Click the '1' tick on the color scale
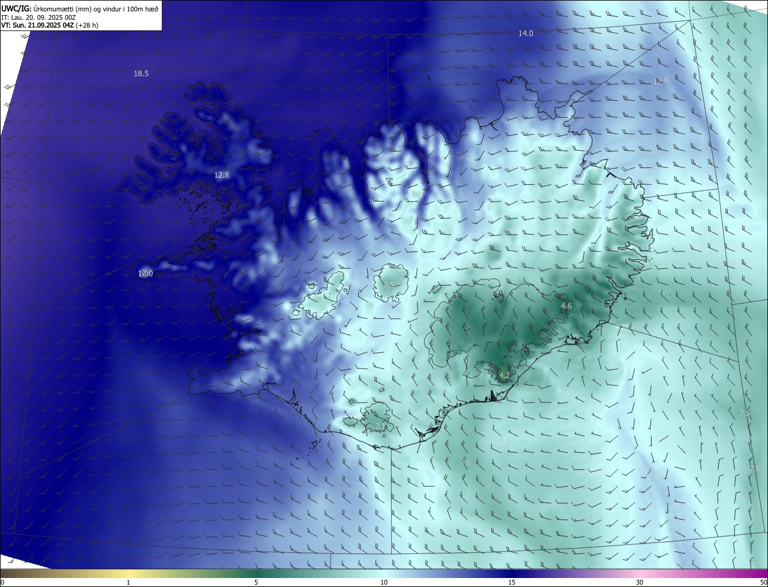 click(x=128, y=583)
